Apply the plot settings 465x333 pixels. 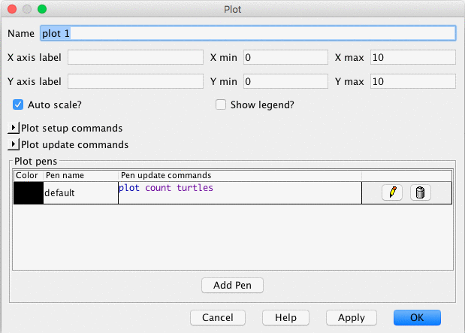tap(352, 317)
